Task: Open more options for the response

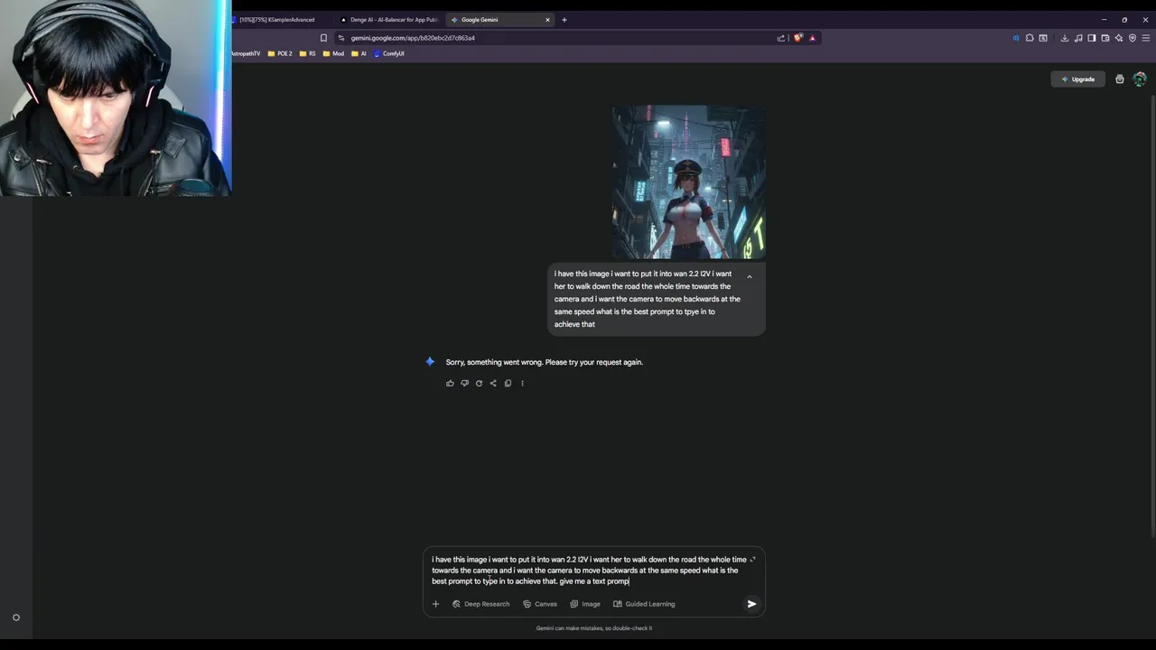Action: (x=522, y=384)
